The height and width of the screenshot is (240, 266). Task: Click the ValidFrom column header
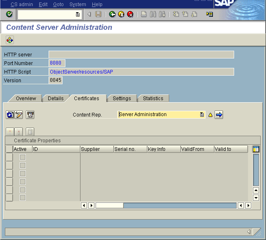click(197, 149)
